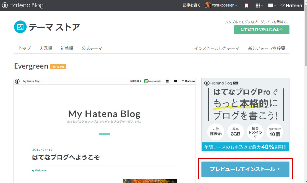The height and width of the screenshot is (183, 307).
Task: Open 新しいテーマを投稿 tab
Action: 266,48
